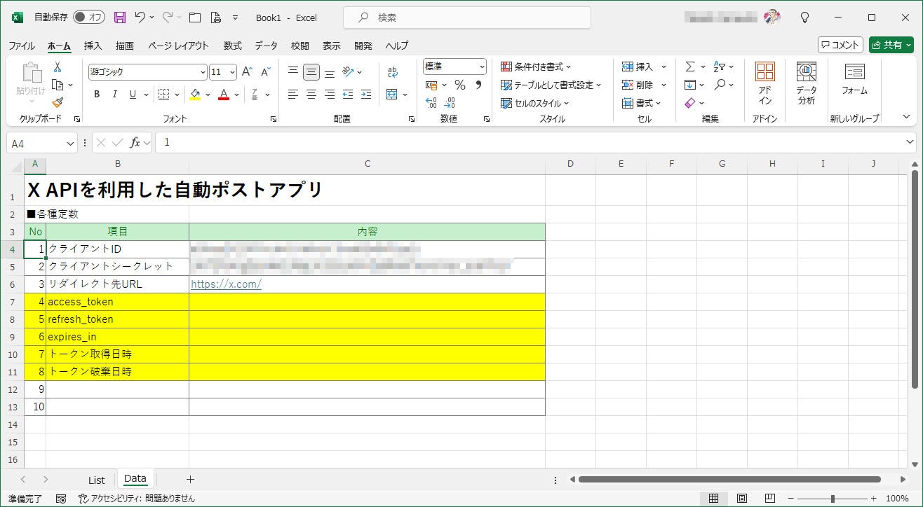The width and height of the screenshot is (923, 507).
Task: Toggle underline formatting
Action: pos(133,95)
